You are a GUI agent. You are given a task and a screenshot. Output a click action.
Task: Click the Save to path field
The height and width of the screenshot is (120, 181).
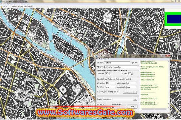coord(118,99)
